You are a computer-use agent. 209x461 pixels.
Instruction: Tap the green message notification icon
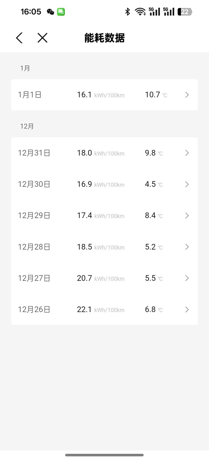(61, 12)
